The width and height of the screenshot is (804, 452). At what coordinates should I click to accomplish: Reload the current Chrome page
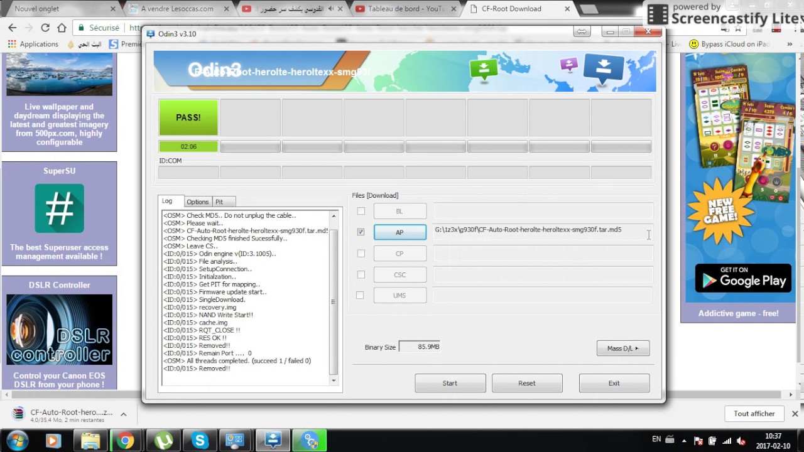[x=45, y=28]
